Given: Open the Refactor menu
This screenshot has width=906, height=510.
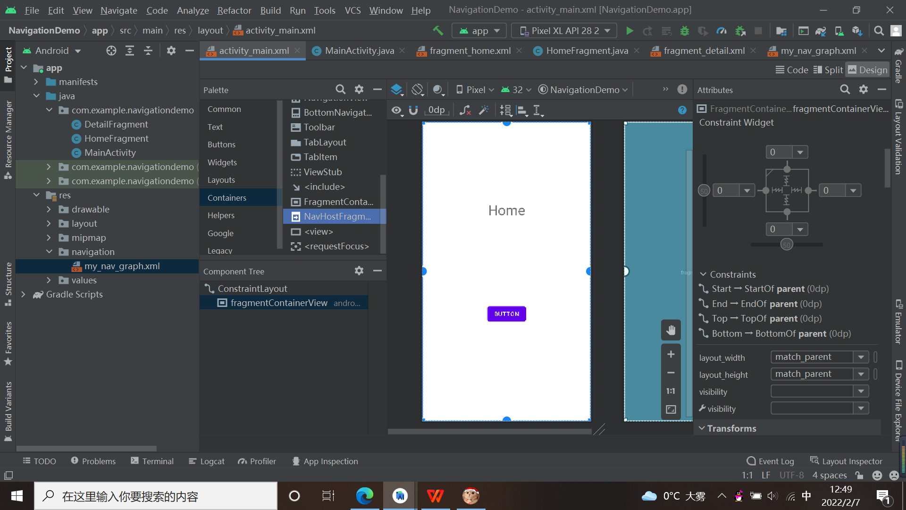Looking at the screenshot, I should point(234,10).
